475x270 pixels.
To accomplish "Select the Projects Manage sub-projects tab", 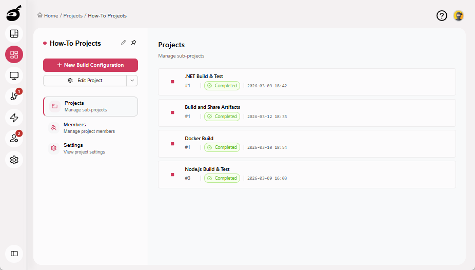I will coord(91,106).
